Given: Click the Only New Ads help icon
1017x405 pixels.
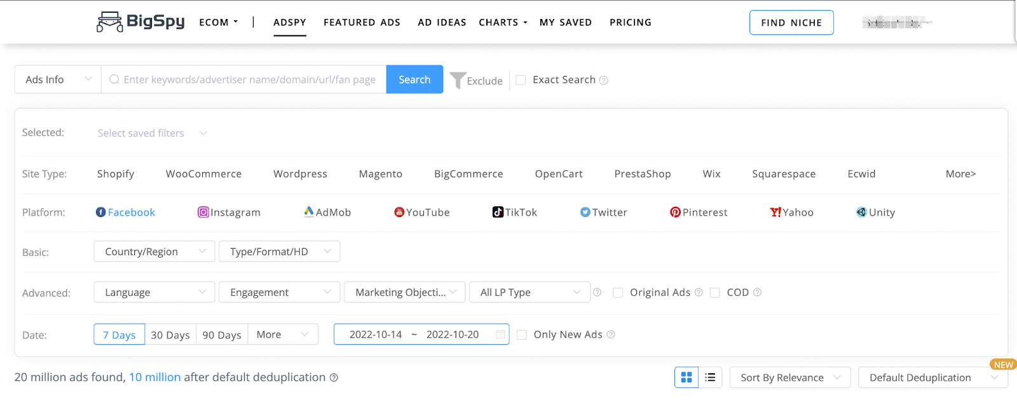Looking at the screenshot, I should (x=611, y=335).
